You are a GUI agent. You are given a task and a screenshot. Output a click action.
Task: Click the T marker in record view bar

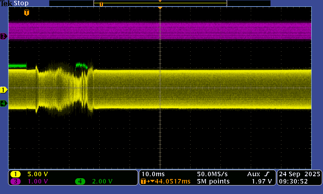(101, 4)
